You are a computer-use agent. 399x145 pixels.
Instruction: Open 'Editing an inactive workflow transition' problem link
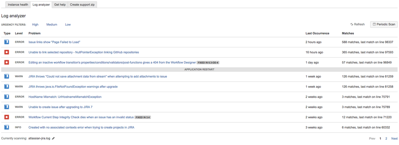[x=112, y=62]
